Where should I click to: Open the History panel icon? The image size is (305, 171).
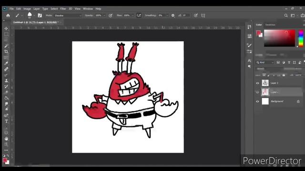[249, 27]
